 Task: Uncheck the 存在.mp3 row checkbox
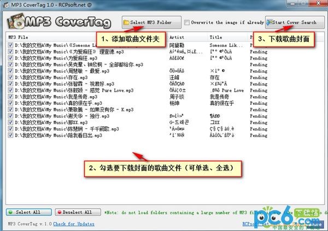[x=10, y=78]
